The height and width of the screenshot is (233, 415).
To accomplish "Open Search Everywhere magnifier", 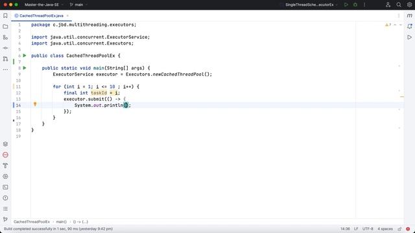I will point(399,5).
